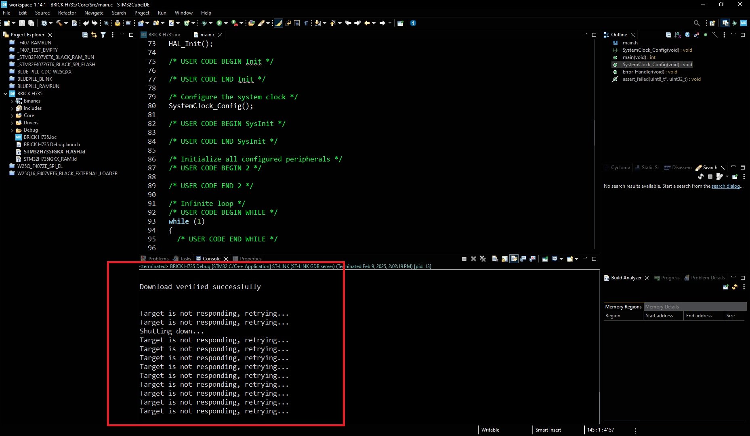Click the refresh icon in Build Analyzer
Screen dimensions: 750x436
pyautogui.click(x=735, y=287)
